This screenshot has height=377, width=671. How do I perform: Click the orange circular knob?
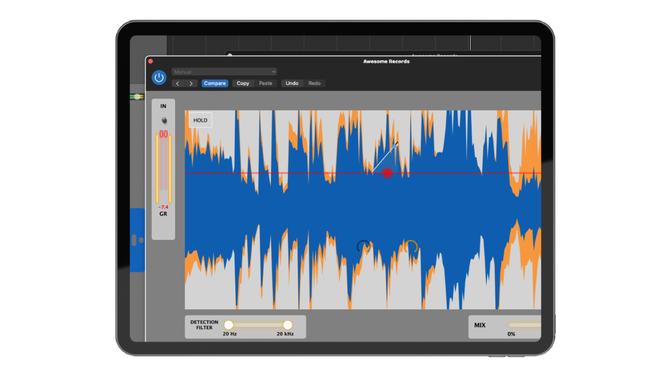click(411, 247)
